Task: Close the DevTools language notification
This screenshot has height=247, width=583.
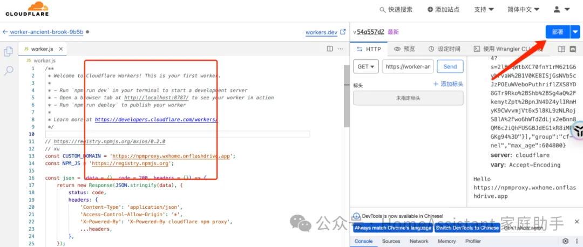Action: [577, 222]
